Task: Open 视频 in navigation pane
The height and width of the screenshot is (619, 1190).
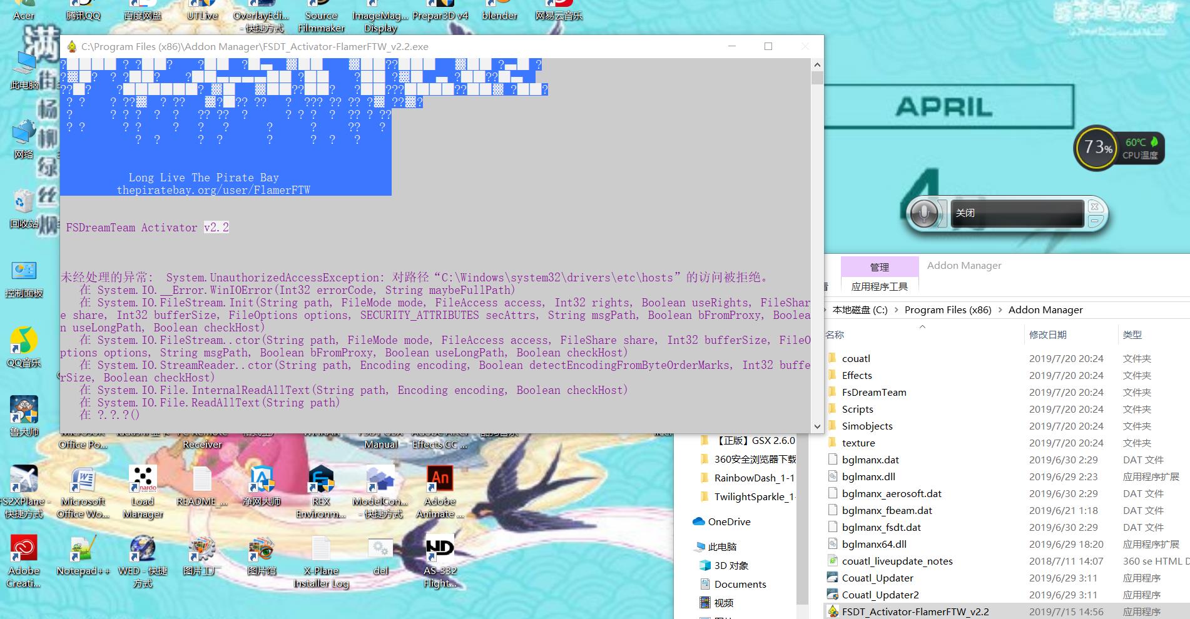Action: coord(723,603)
